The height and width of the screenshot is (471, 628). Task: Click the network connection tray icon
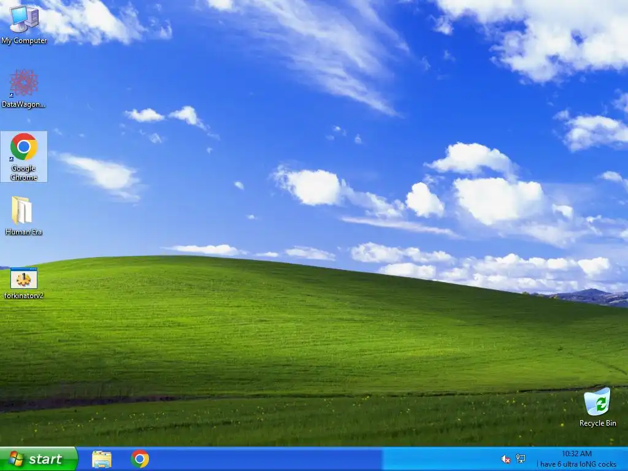pyautogui.click(x=521, y=459)
